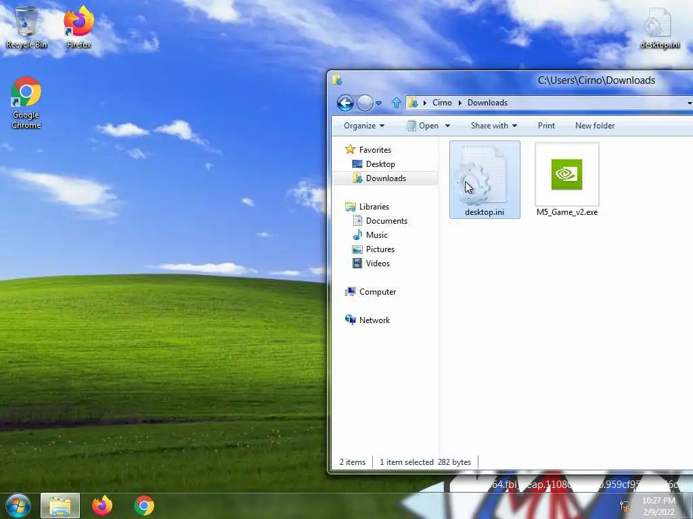
Task: Open the Recycle Bin desktop icon
Action: [26, 27]
